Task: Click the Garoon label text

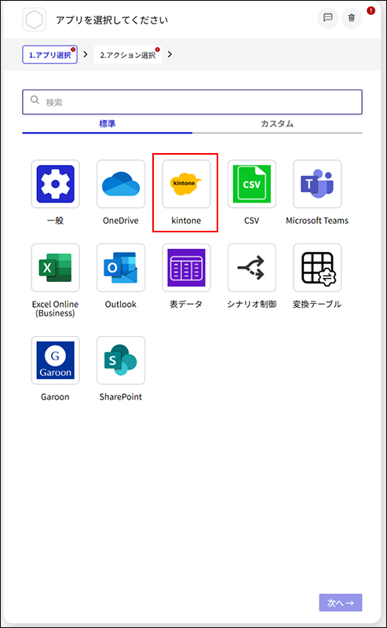Action: pos(55,396)
